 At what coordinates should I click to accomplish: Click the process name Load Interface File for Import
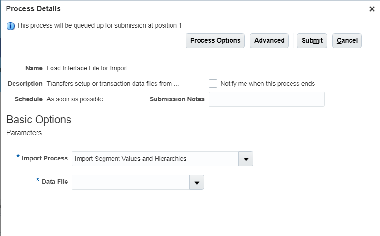tap(87, 68)
